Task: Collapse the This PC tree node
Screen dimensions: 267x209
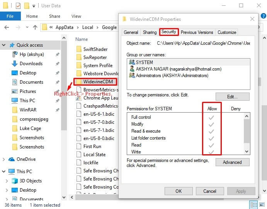Action: [x=3, y=172]
